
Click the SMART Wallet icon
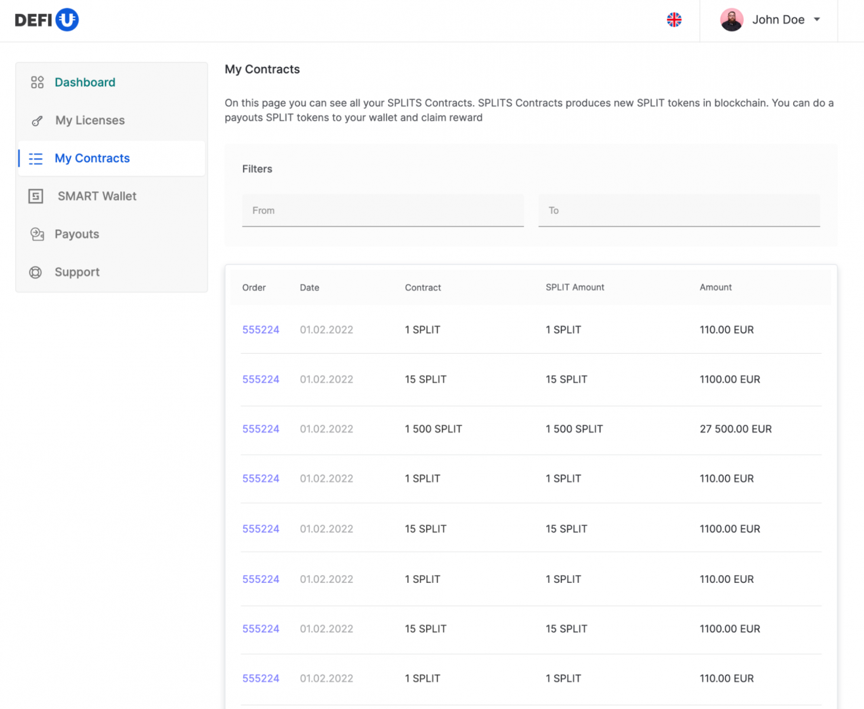36,196
